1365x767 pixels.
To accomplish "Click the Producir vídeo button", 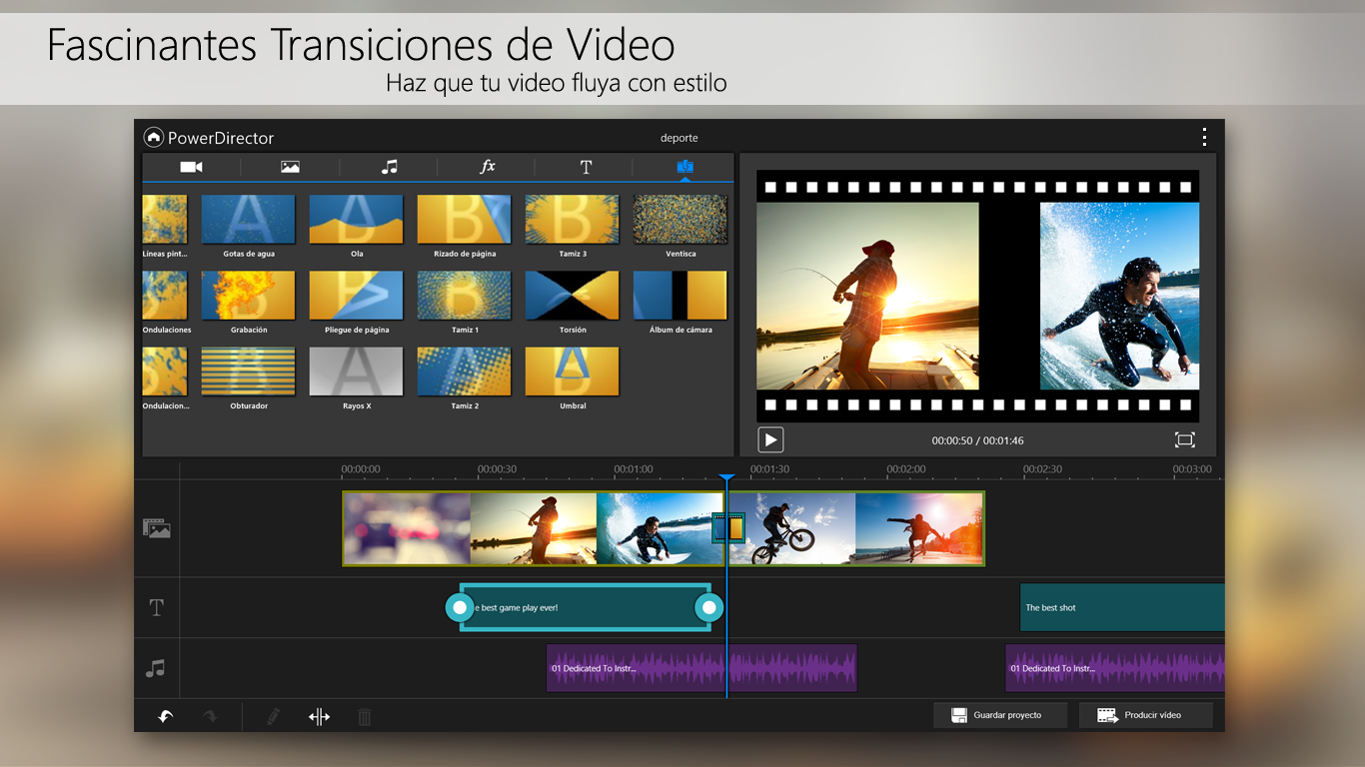I will coord(1145,715).
